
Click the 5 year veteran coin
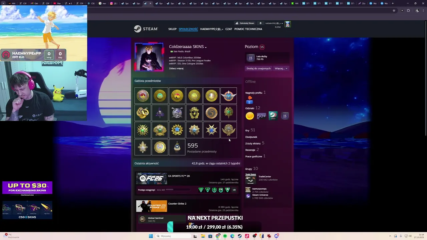(x=211, y=113)
